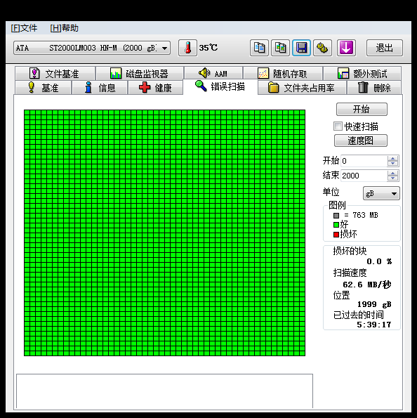Switch to the 信息 tab
This screenshot has width=417, height=418.
[x=100, y=87]
